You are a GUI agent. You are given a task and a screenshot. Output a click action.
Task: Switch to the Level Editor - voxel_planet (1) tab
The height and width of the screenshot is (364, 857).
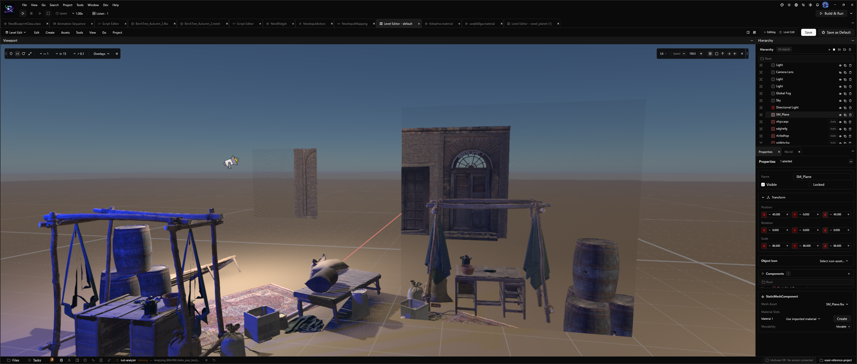[531, 24]
